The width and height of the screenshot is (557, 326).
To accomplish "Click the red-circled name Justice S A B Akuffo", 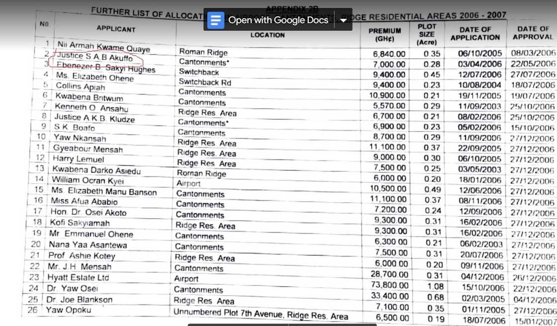I will pyautogui.click(x=94, y=57).
